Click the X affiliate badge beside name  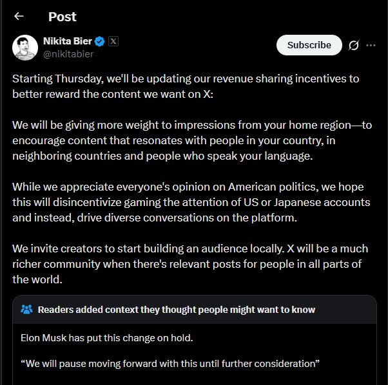pyautogui.click(x=113, y=42)
